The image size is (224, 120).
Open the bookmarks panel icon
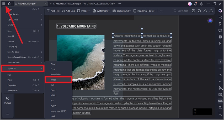pyautogui.click(x=220, y=24)
